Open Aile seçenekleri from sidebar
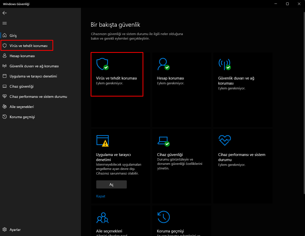Viewport: 305px width, 236px height. click(40, 106)
